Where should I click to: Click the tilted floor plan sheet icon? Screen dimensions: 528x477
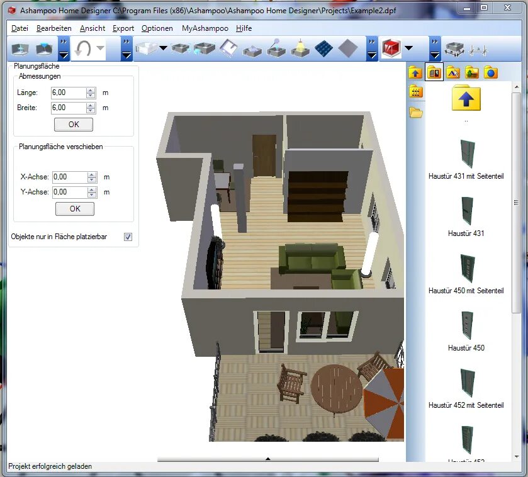tap(228, 48)
